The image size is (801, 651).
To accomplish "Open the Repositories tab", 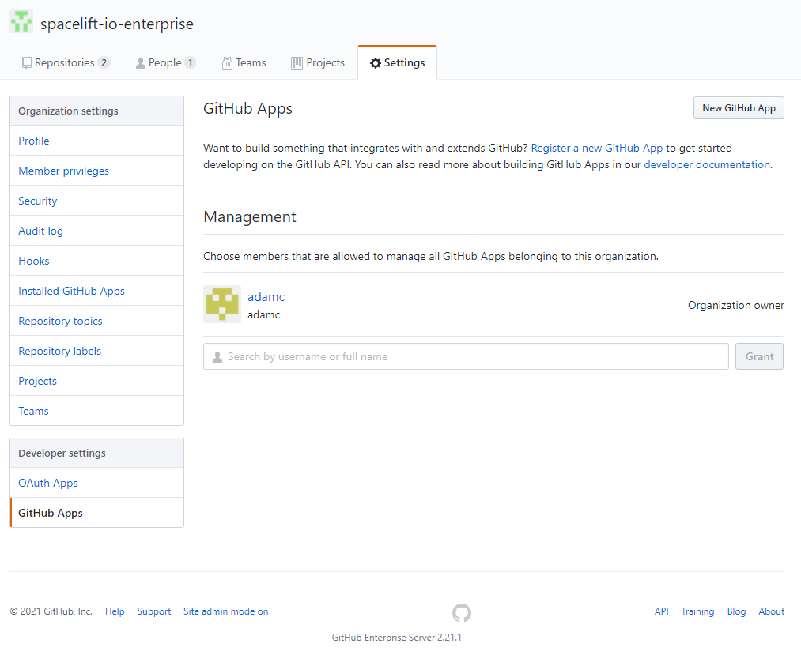I will tap(65, 63).
